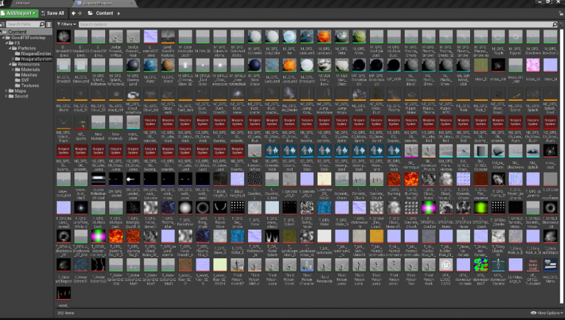The image size is (565, 320).
Task: Select the pink Moss_M texture
Action: [533, 65]
